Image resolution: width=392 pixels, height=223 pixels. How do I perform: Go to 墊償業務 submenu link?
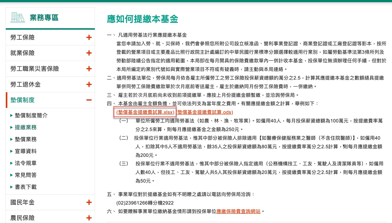25,139
